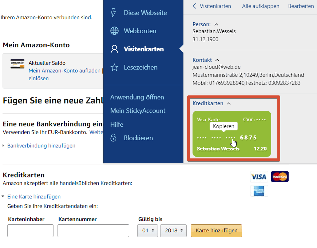Screen dimensions: 317x248
Task: Focus the Karteninhaber input field
Action: tap(30, 231)
